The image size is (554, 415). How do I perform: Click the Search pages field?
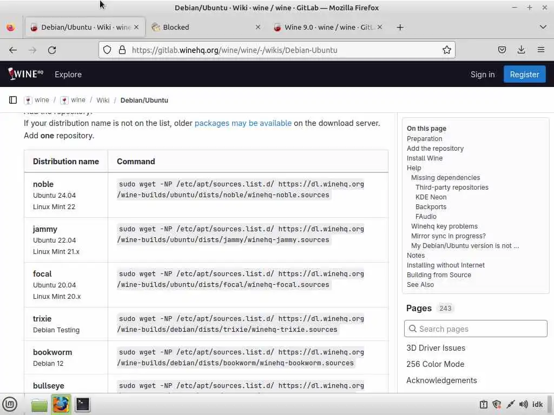click(476, 329)
